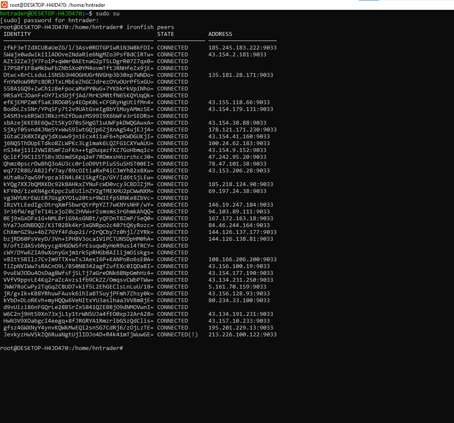Select address 43.157.10.233:9033
Viewport: 454px width, 423px height.
[x=239, y=321]
